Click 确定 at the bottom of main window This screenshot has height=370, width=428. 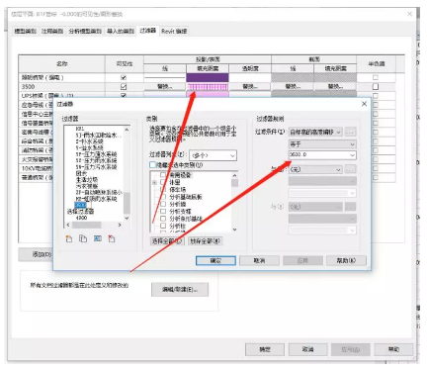point(265,349)
